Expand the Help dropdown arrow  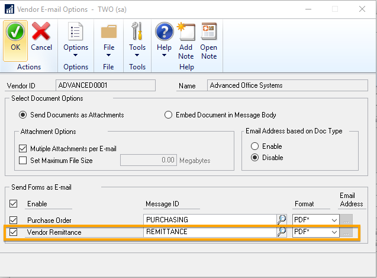164,55
